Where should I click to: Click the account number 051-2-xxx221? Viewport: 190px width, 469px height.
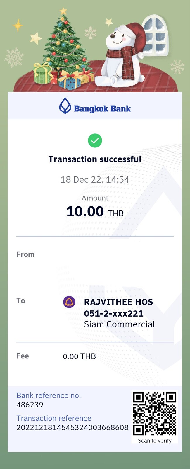113,313
